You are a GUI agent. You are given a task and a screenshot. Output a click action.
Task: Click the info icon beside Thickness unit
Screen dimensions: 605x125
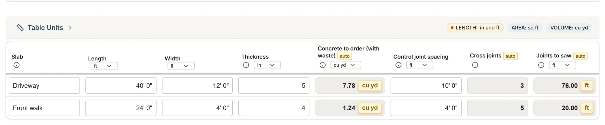tap(246, 65)
